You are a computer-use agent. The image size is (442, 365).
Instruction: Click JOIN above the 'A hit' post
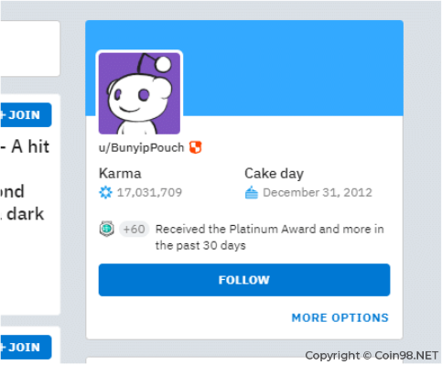tap(25, 115)
